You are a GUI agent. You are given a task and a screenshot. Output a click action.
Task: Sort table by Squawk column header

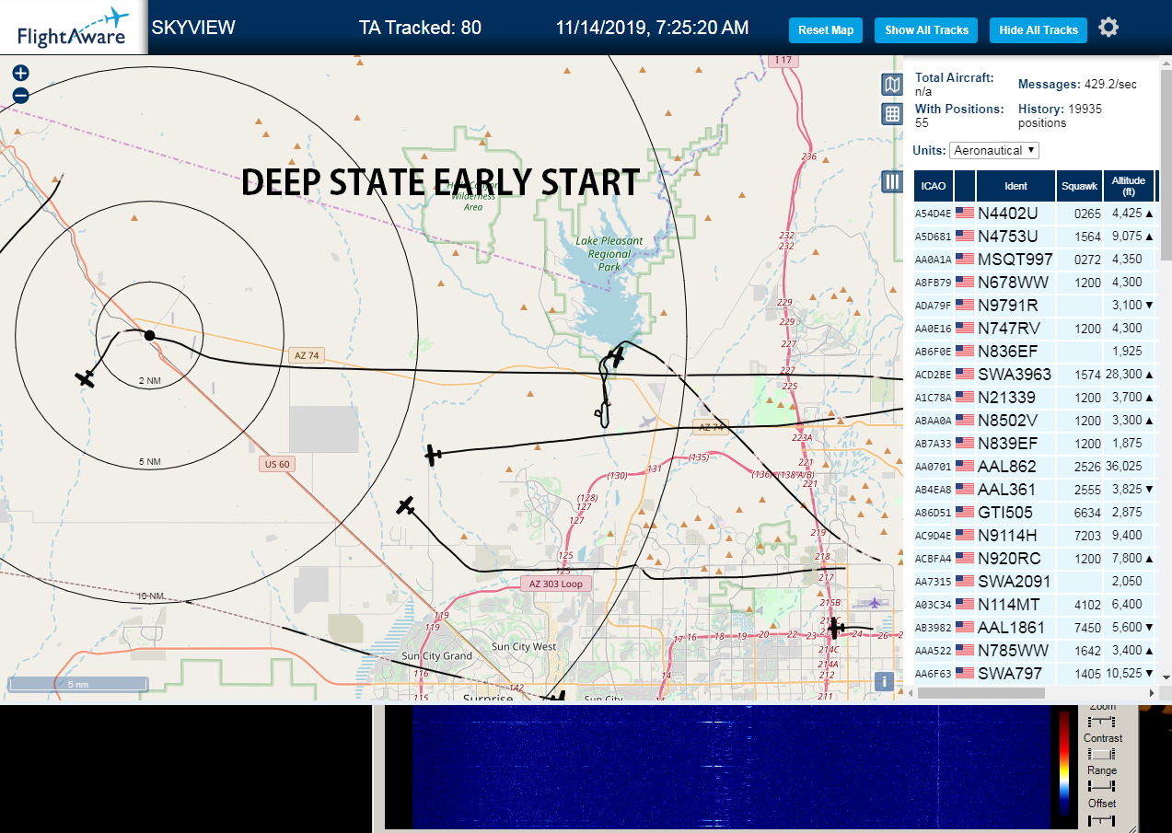coord(1079,186)
